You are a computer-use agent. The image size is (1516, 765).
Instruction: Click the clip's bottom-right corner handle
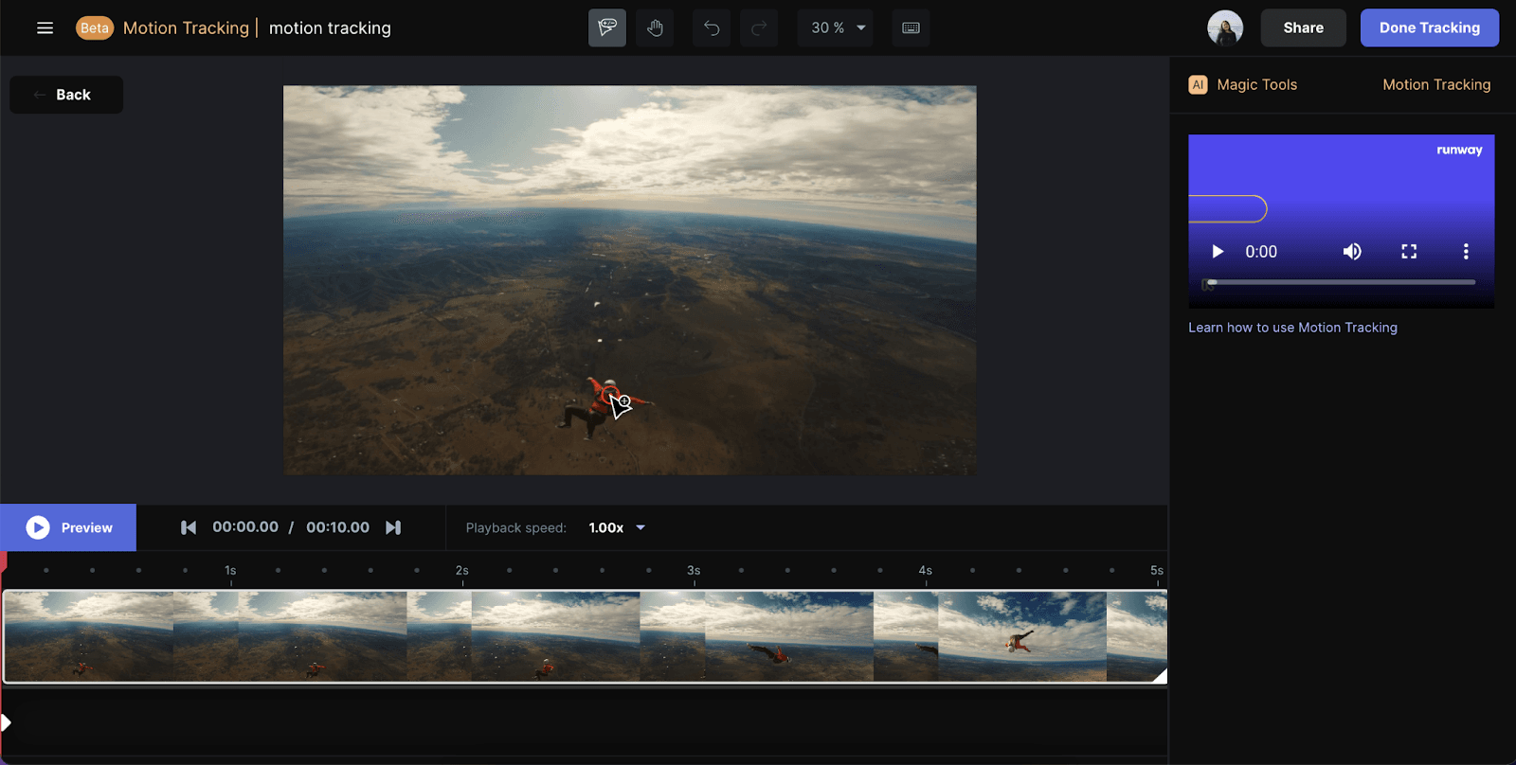tap(1160, 675)
